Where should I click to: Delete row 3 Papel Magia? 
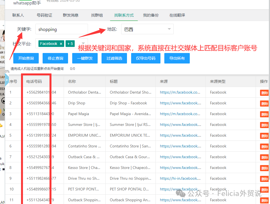pos(264,114)
